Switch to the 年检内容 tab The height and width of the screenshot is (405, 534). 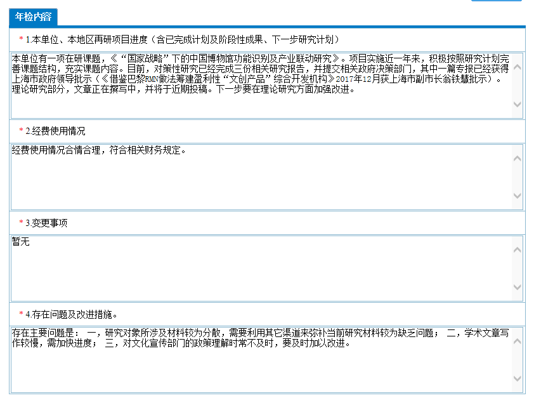(33, 17)
